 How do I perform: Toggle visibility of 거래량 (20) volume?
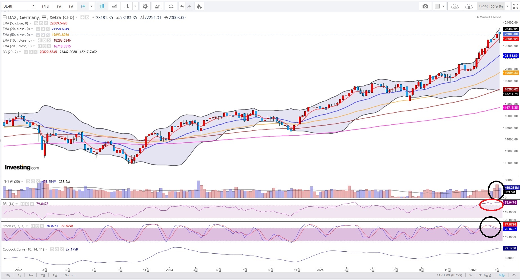(28, 182)
